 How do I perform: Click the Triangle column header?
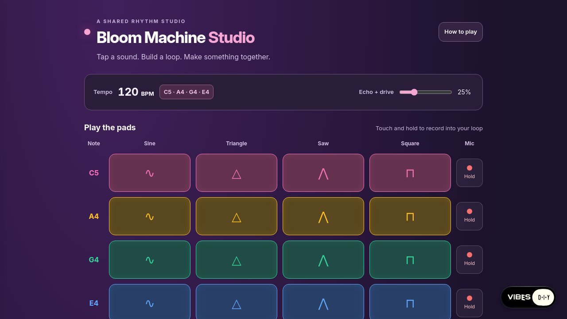click(237, 144)
